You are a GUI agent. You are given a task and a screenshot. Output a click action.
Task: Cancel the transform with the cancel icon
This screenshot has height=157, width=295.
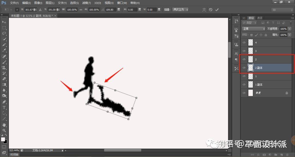pos(211,10)
